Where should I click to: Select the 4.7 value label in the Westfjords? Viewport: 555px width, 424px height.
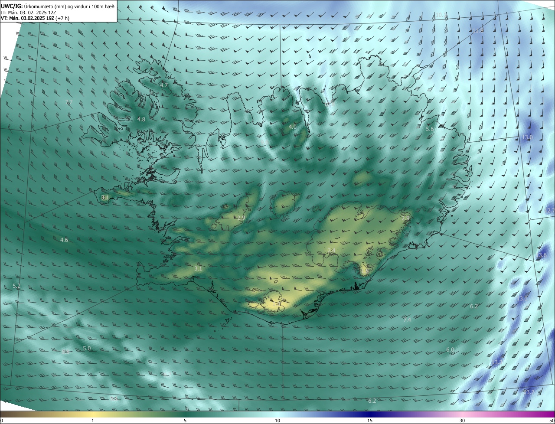tap(164, 85)
